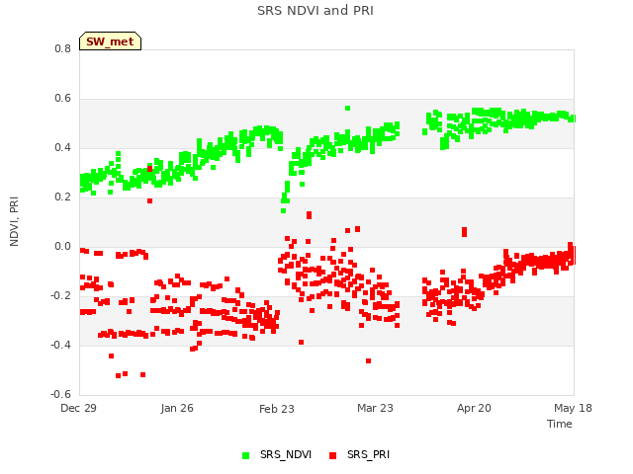Image resolution: width=633 pixels, height=474 pixels.
Task: Click the lowest red PRI point near Mar 23
Action: [x=368, y=360]
